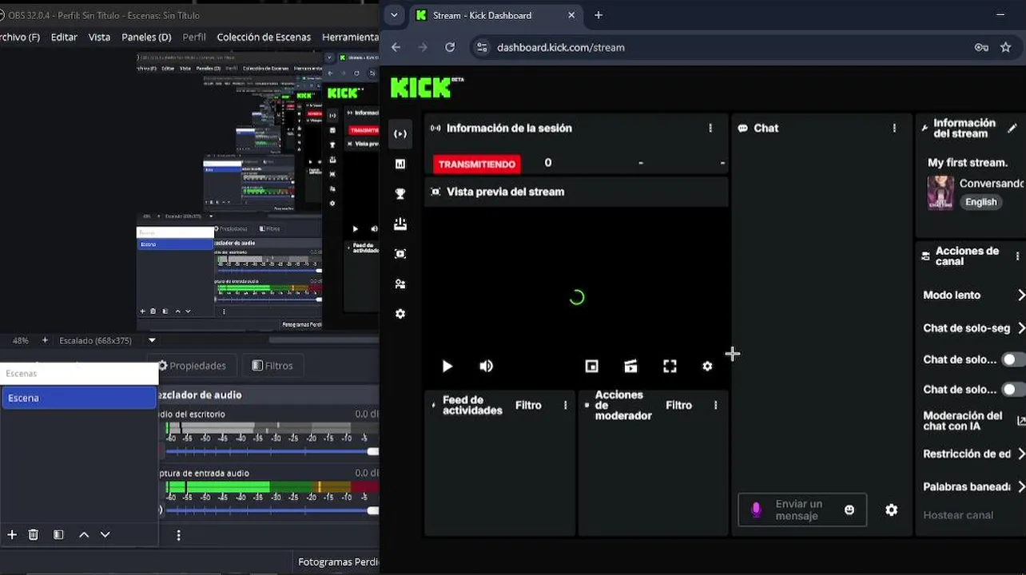Viewport: 1026px width, 575px height.
Task: Zoom in the OBS preview with plus
Action: pos(45,340)
